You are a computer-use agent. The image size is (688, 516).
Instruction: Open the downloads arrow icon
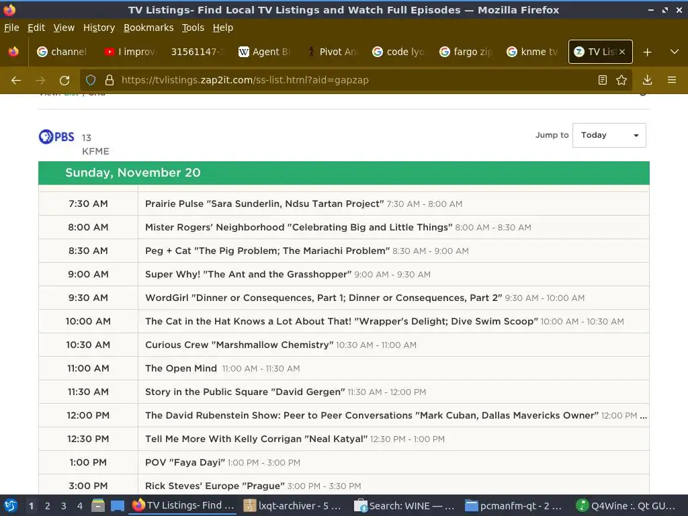647,81
